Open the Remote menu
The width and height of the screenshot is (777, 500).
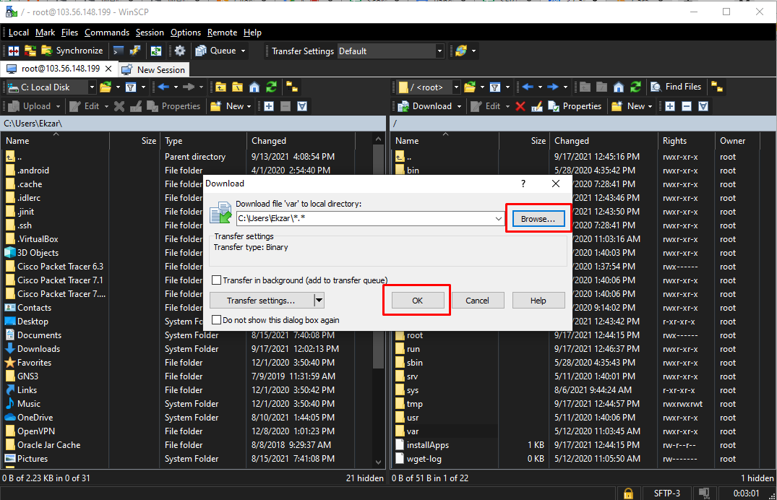pos(222,33)
